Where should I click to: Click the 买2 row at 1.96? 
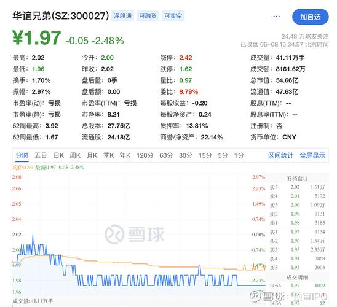pos(297,241)
